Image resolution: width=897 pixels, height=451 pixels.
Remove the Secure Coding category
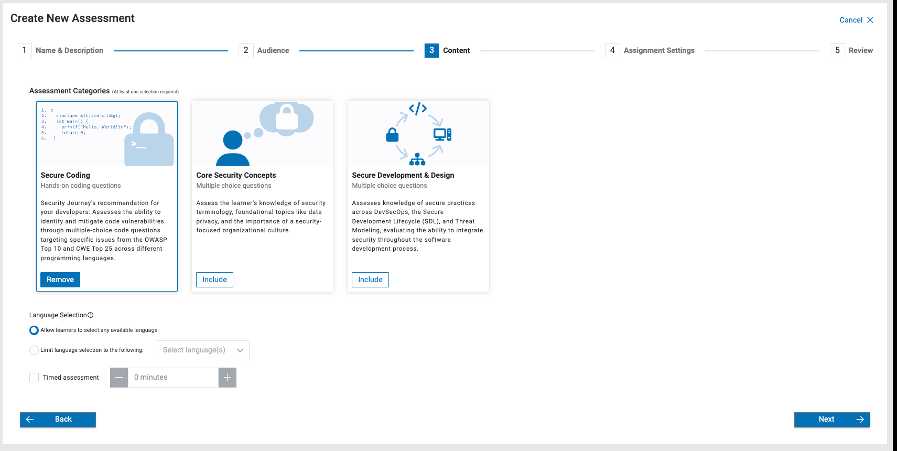tap(60, 280)
